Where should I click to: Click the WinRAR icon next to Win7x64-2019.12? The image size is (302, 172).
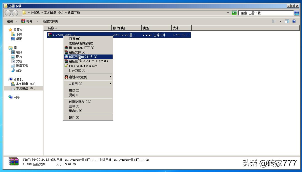(50, 35)
